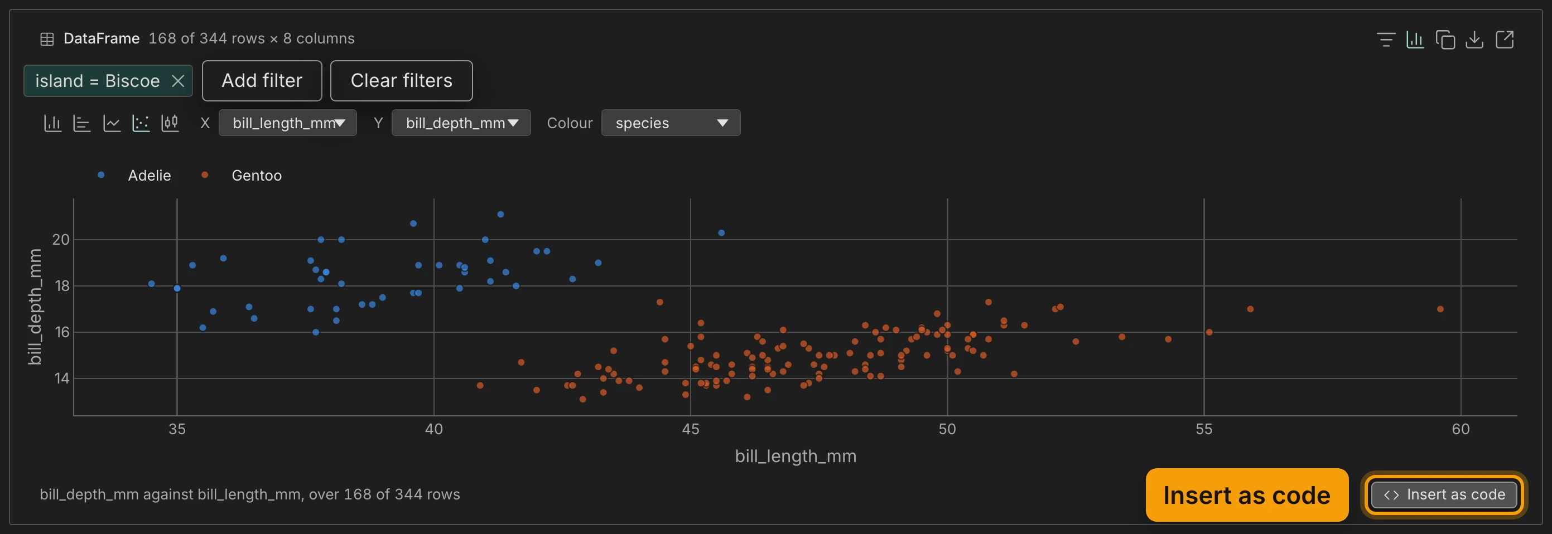Switch to the box plot chart type
The height and width of the screenshot is (534, 1552).
tap(171, 123)
